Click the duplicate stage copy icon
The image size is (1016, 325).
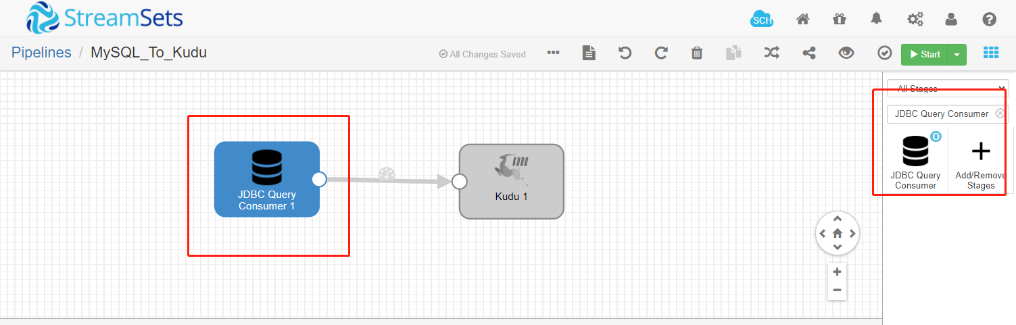[x=733, y=53]
